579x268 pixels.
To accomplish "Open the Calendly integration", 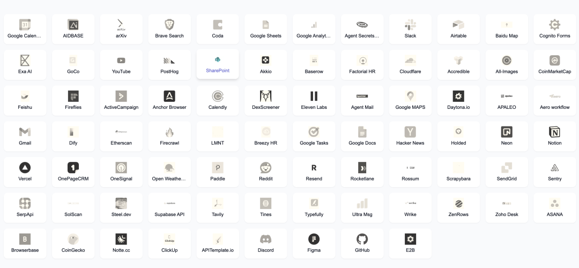I will pyautogui.click(x=218, y=101).
